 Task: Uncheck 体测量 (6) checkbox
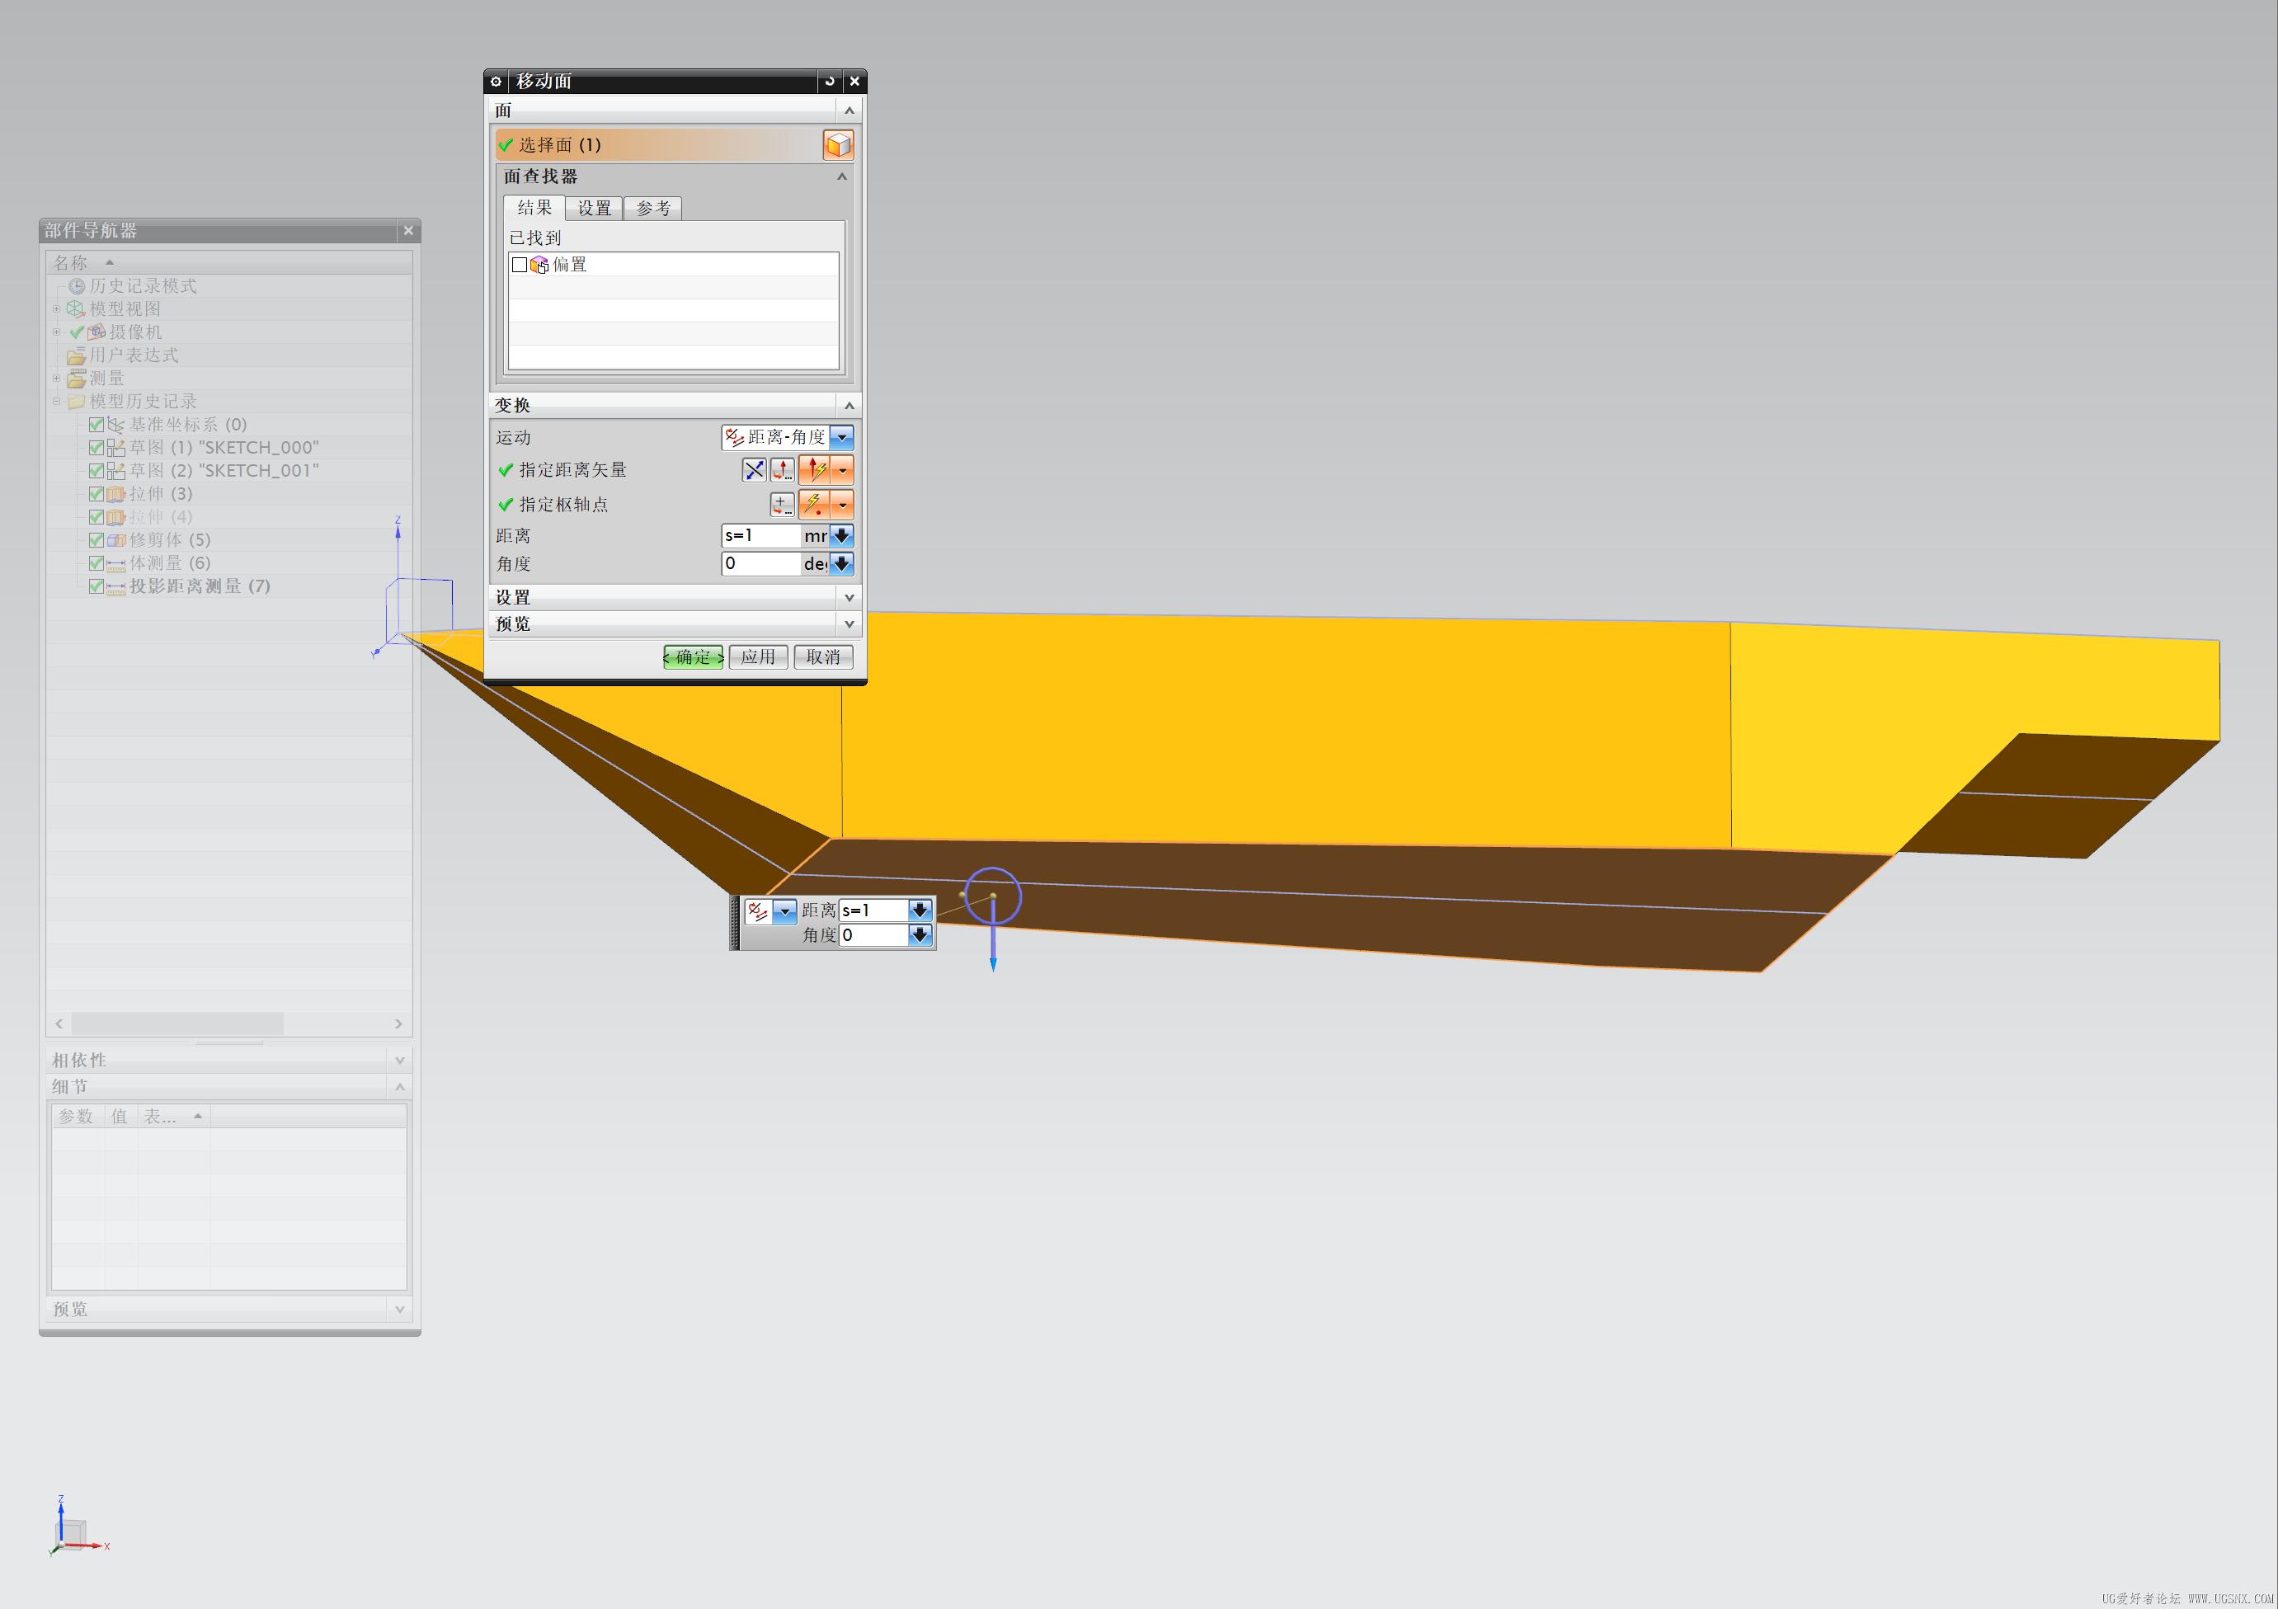pos(96,563)
